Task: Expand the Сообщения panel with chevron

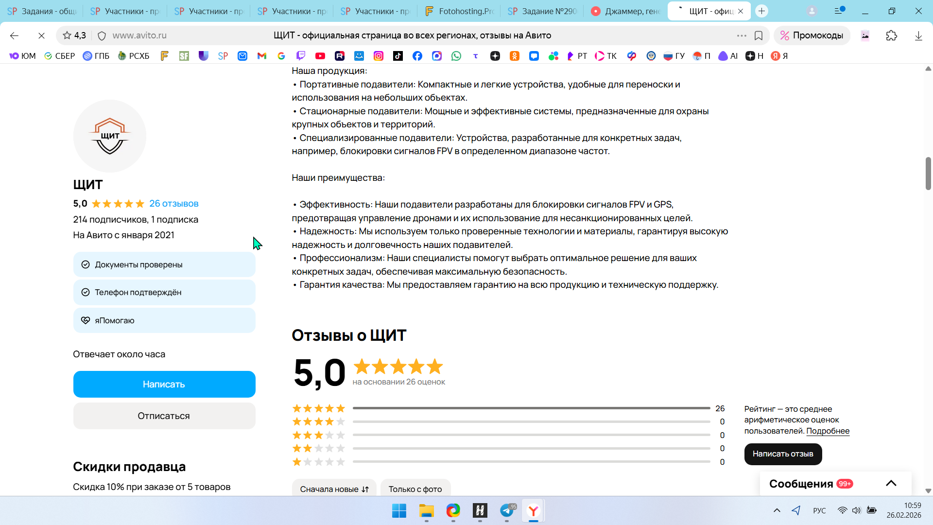Action: [x=891, y=483]
